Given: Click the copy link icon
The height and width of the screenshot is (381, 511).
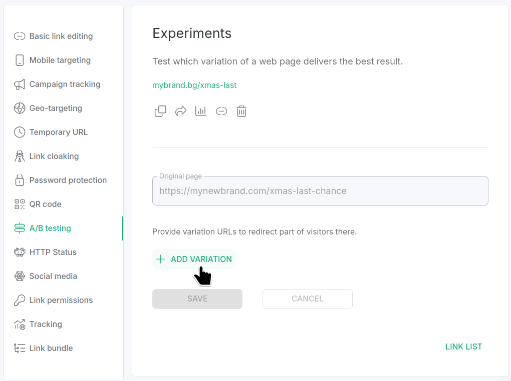Looking at the screenshot, I should (x=160, y=111).
